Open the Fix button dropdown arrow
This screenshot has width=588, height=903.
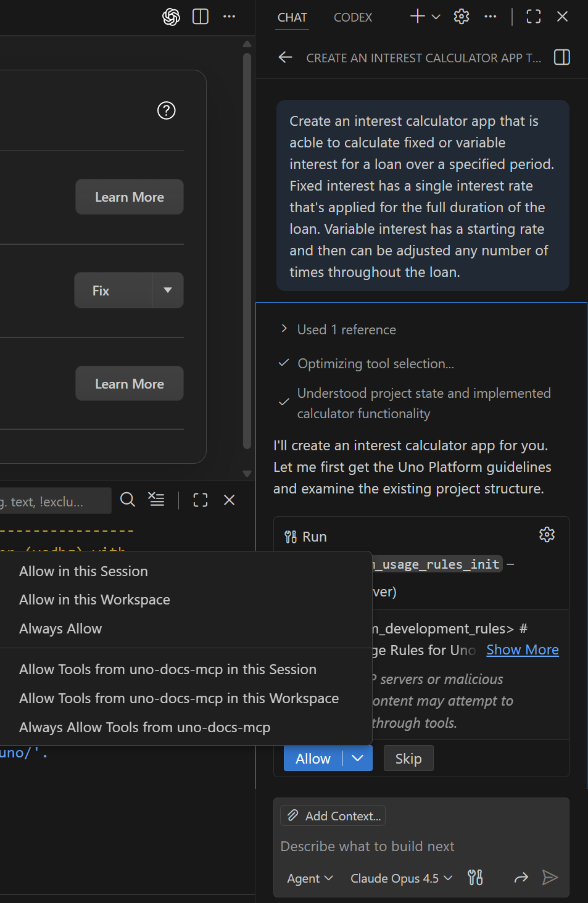(168, 290)
